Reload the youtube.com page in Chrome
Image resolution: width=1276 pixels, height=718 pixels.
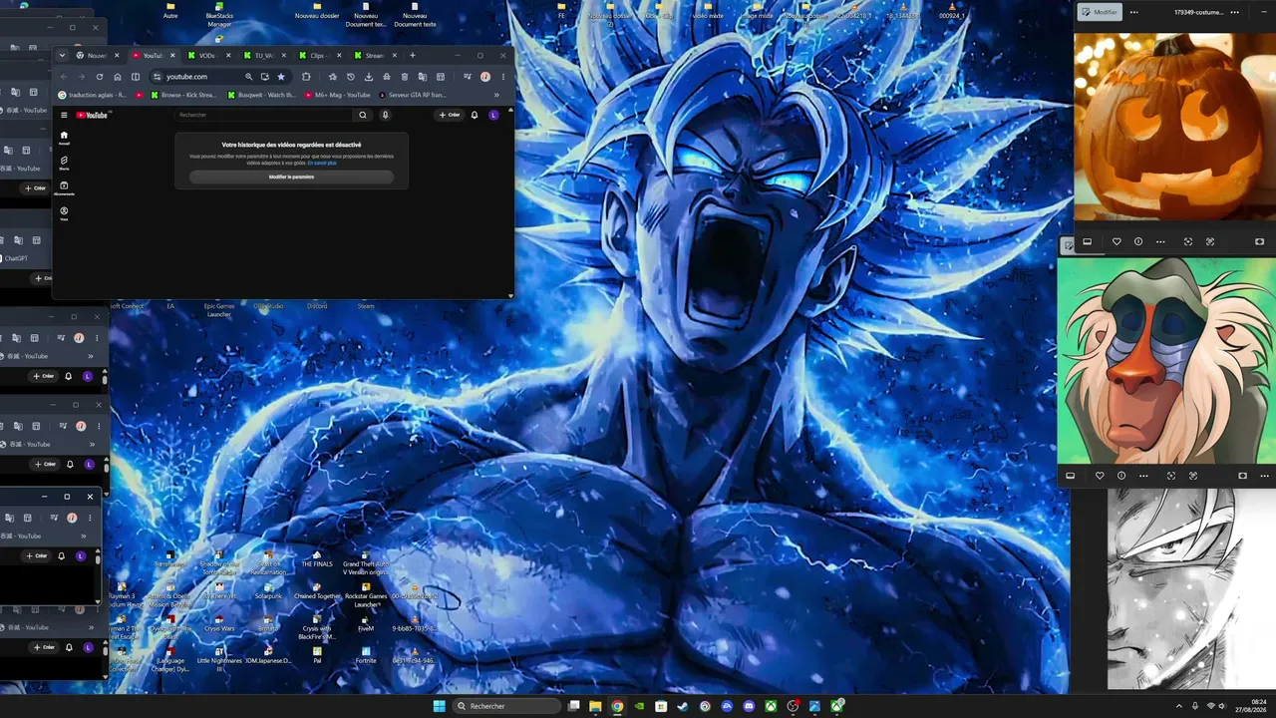click(100, 77)
